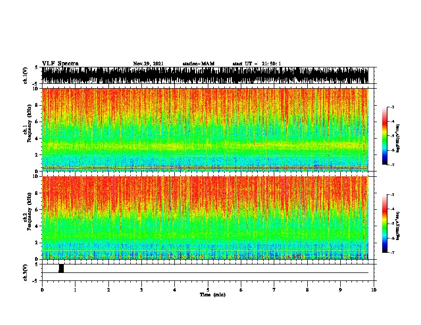Click the "ch.1(V)" waveform axis label
421x325 pixels.
pos(26,75)
